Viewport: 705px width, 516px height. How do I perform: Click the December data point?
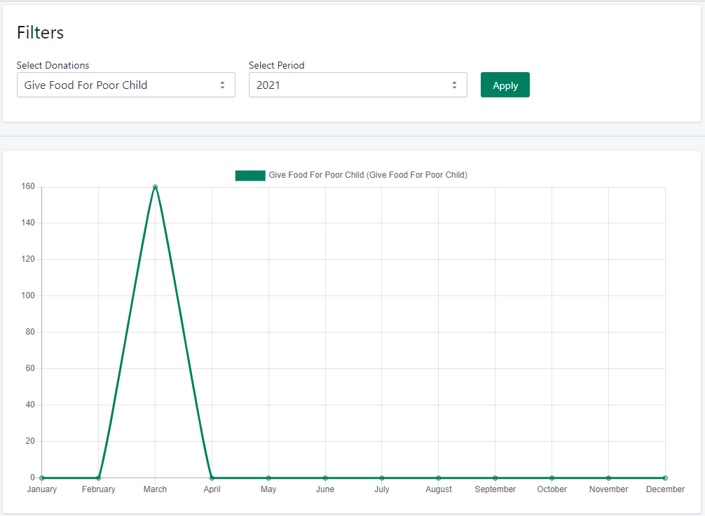(664, 477)
